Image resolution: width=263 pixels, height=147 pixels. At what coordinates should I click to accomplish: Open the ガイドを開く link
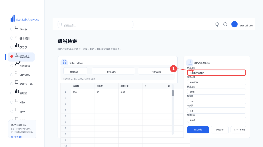[x=17, y=137]
